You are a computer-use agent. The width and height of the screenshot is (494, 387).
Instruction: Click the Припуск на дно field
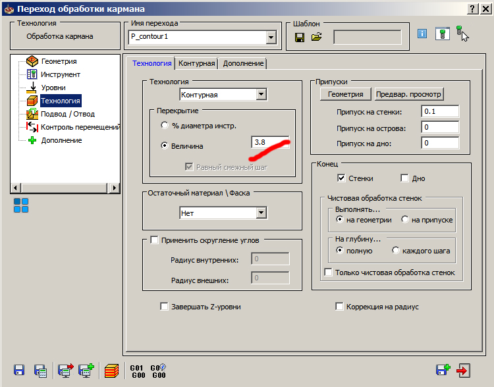pyautogui.click(x=440, y=143)
